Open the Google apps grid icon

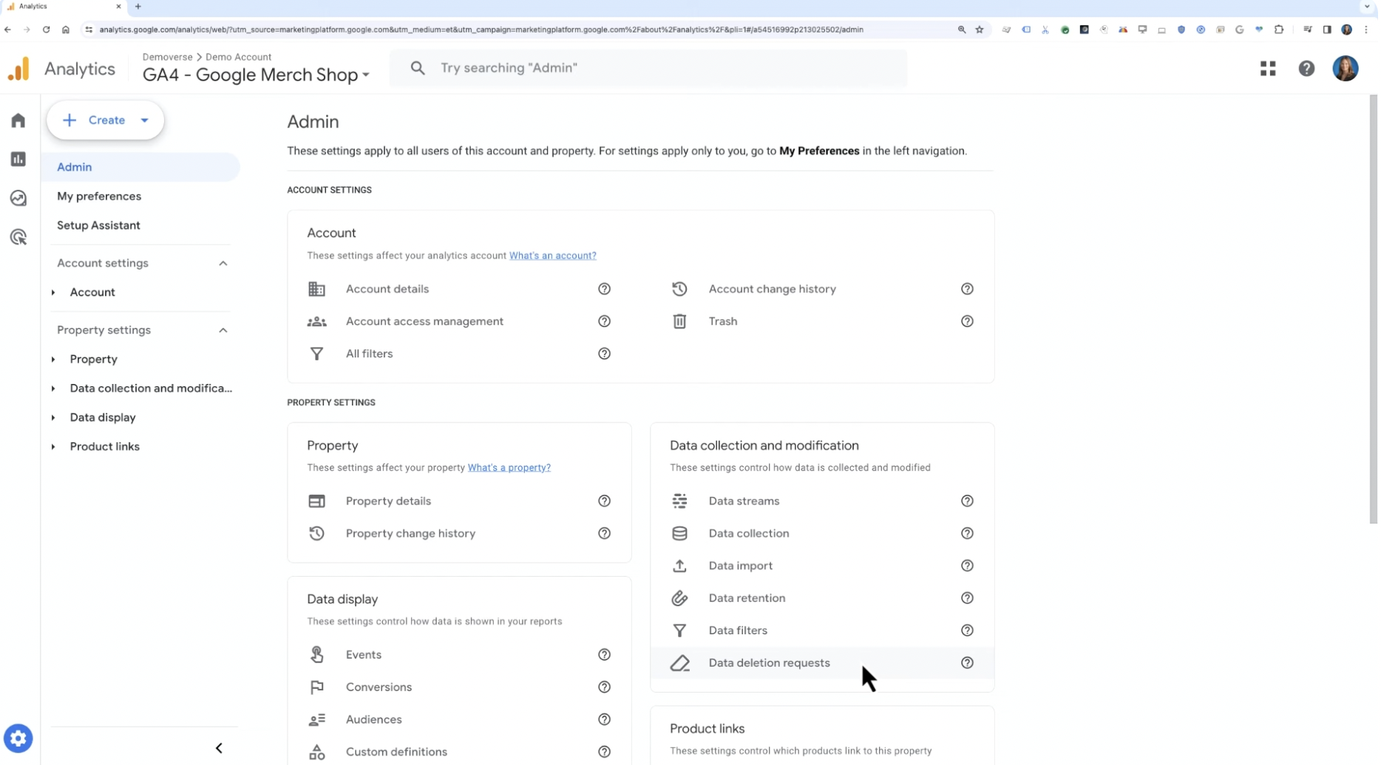pos(1268,69)
